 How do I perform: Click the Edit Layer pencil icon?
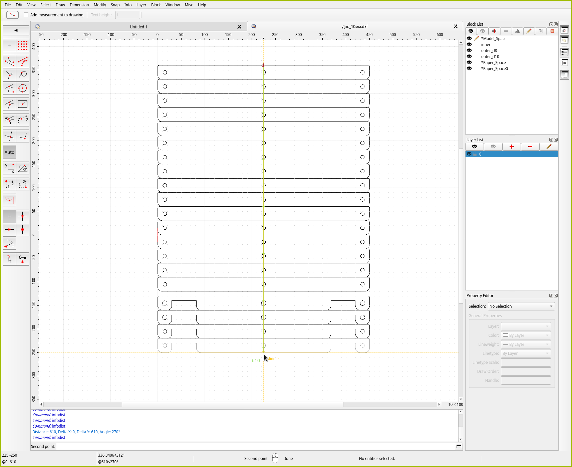tap(549, 147)
